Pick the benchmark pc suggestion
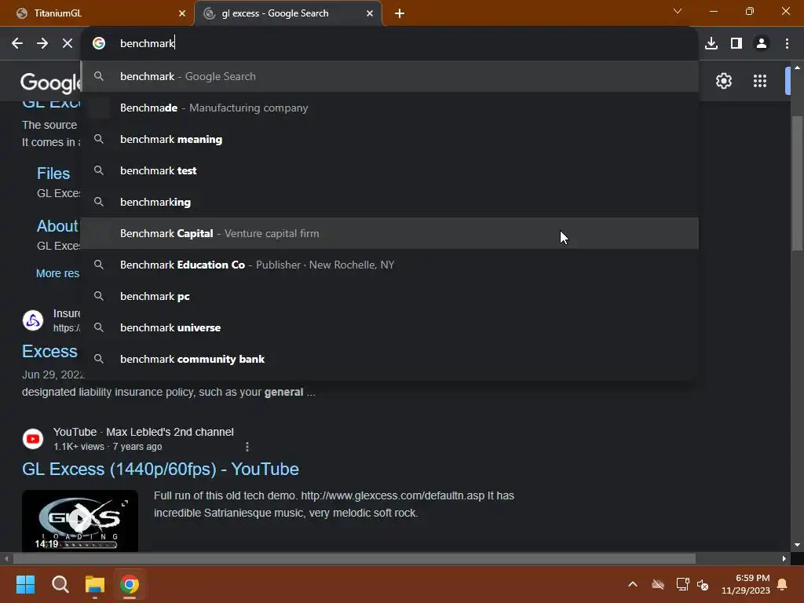Screen dimensions: 804x603 389,296
